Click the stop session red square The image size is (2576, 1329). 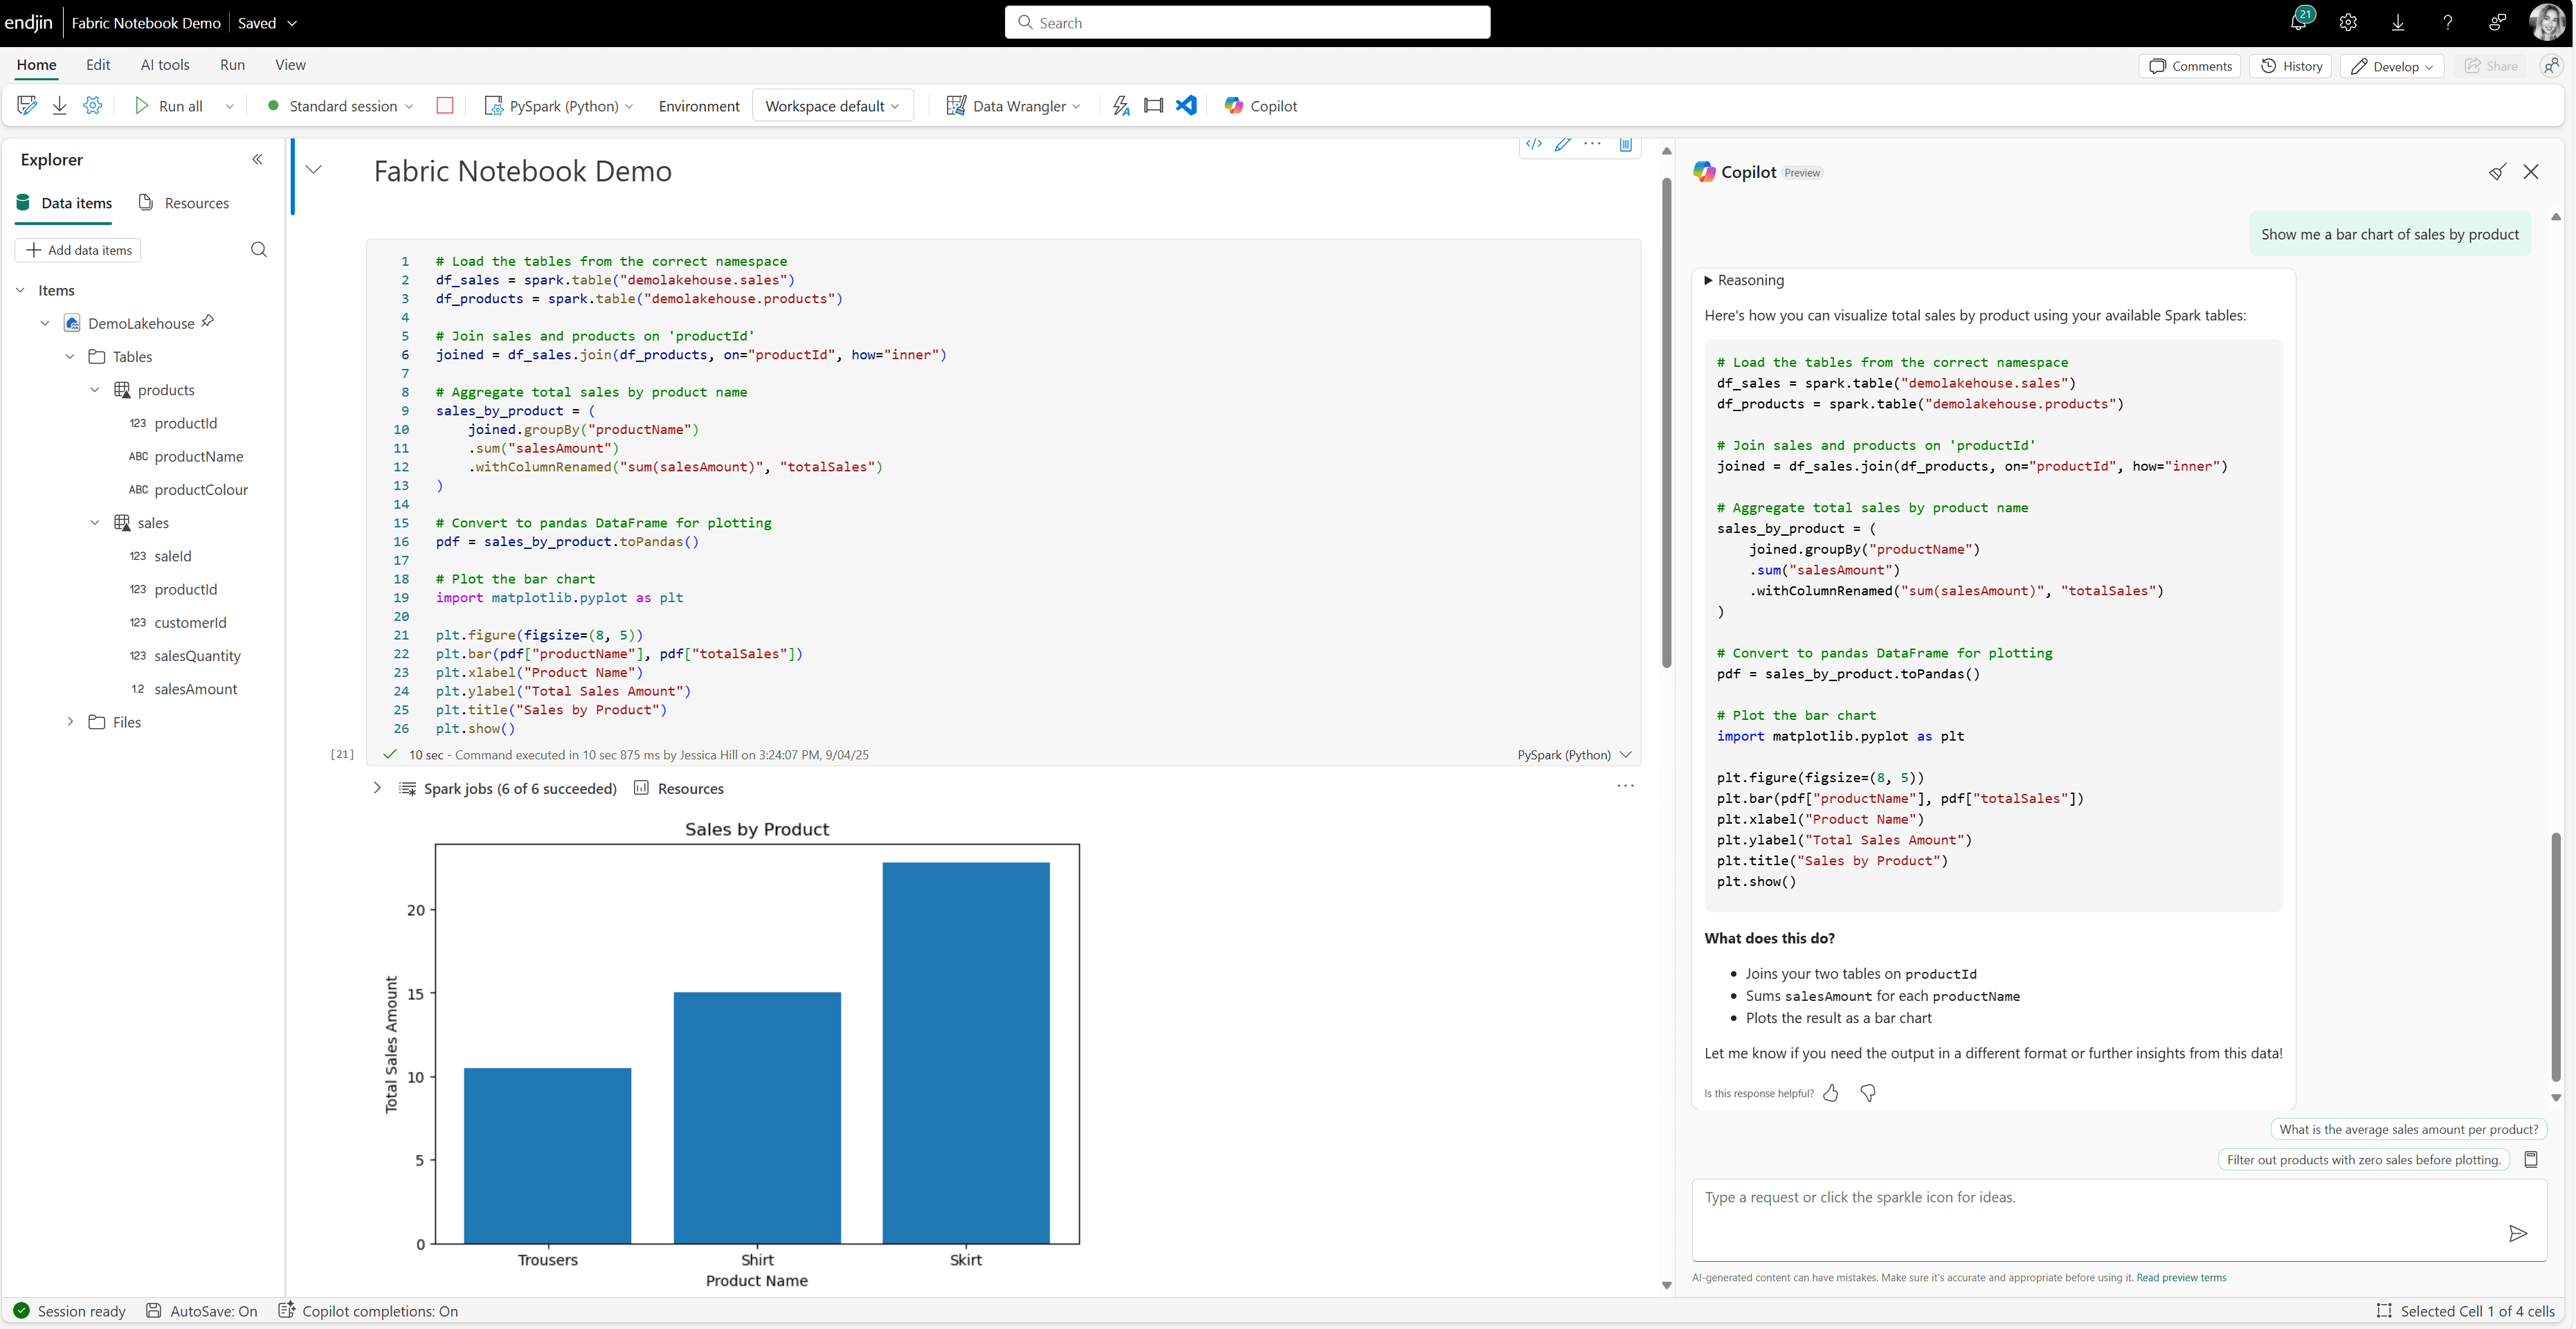[445, 105]
